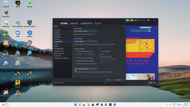Image resolution: width=190 pixels, height=107 pixels.
Task: Click Clear Download Cache button
Action: (85, 69)
